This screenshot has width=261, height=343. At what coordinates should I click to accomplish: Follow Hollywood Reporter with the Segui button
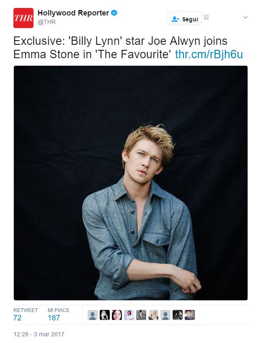(x=184, y=18)
